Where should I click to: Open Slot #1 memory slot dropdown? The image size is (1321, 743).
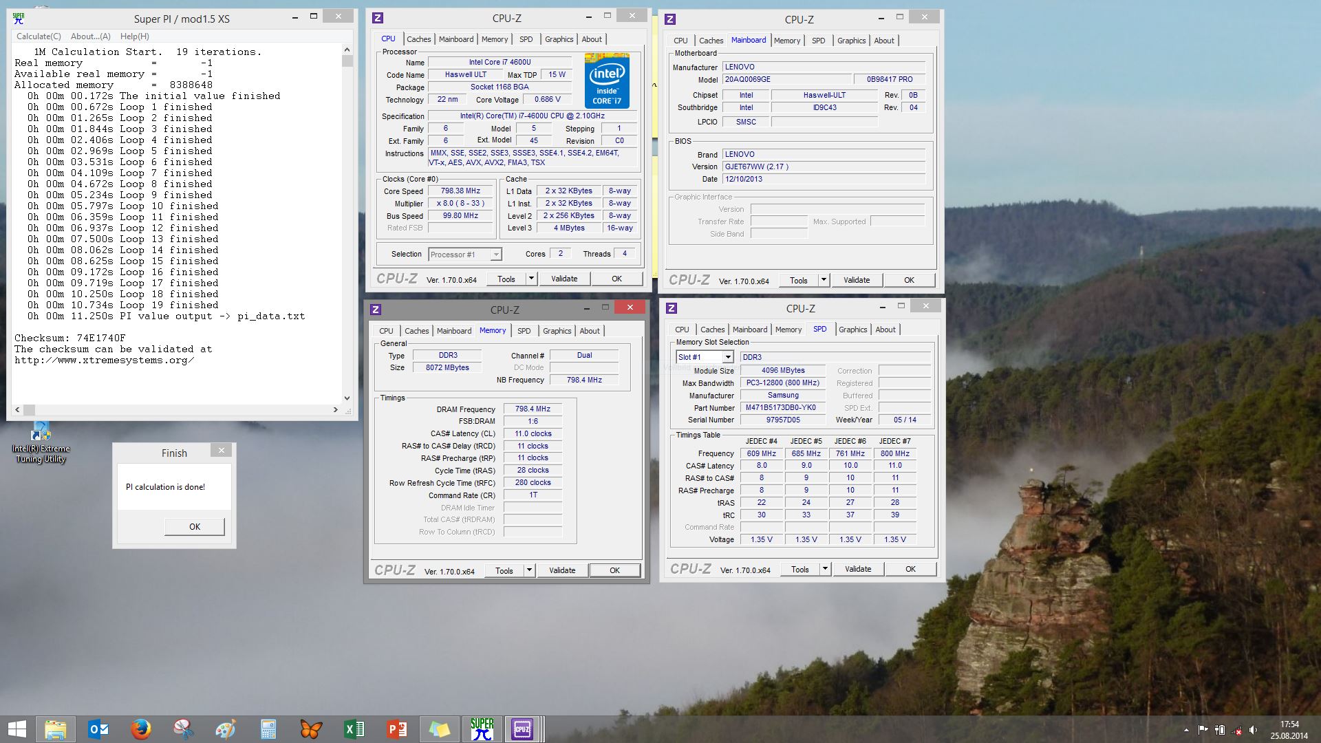[x=705, y=357]
